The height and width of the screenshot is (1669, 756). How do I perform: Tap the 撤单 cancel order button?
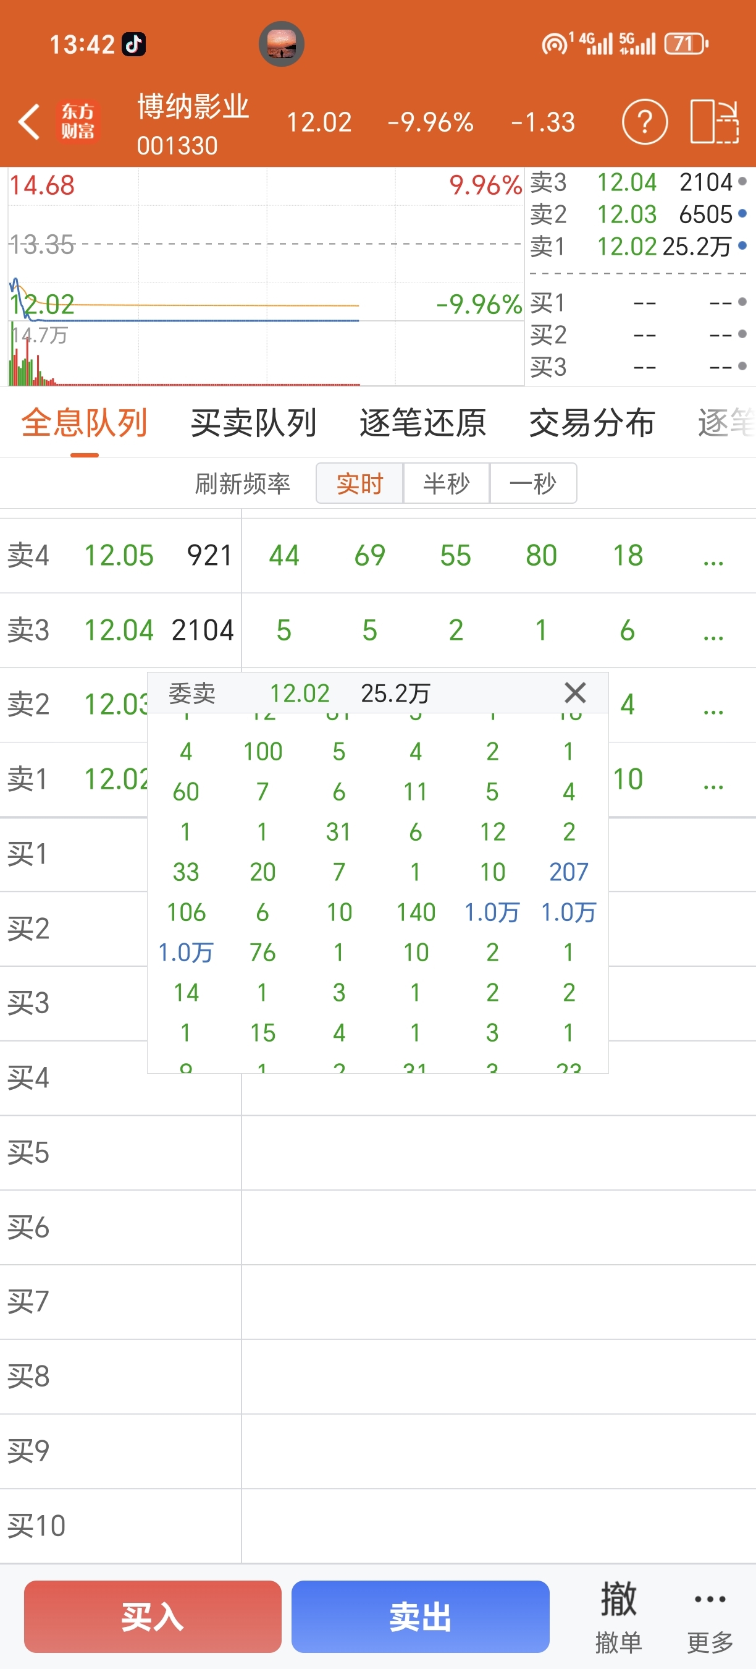coord(618,1616)
